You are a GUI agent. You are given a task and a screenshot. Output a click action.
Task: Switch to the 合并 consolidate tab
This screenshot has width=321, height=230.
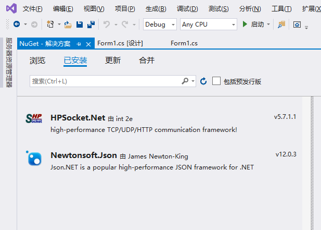pyautogui.click(x=147, y=60)
